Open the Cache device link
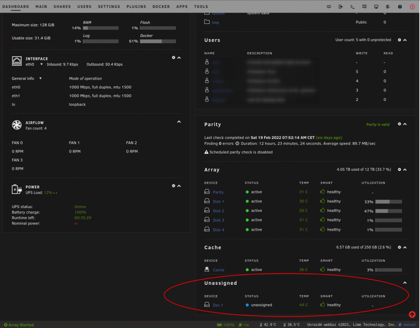 pos(218,270)
